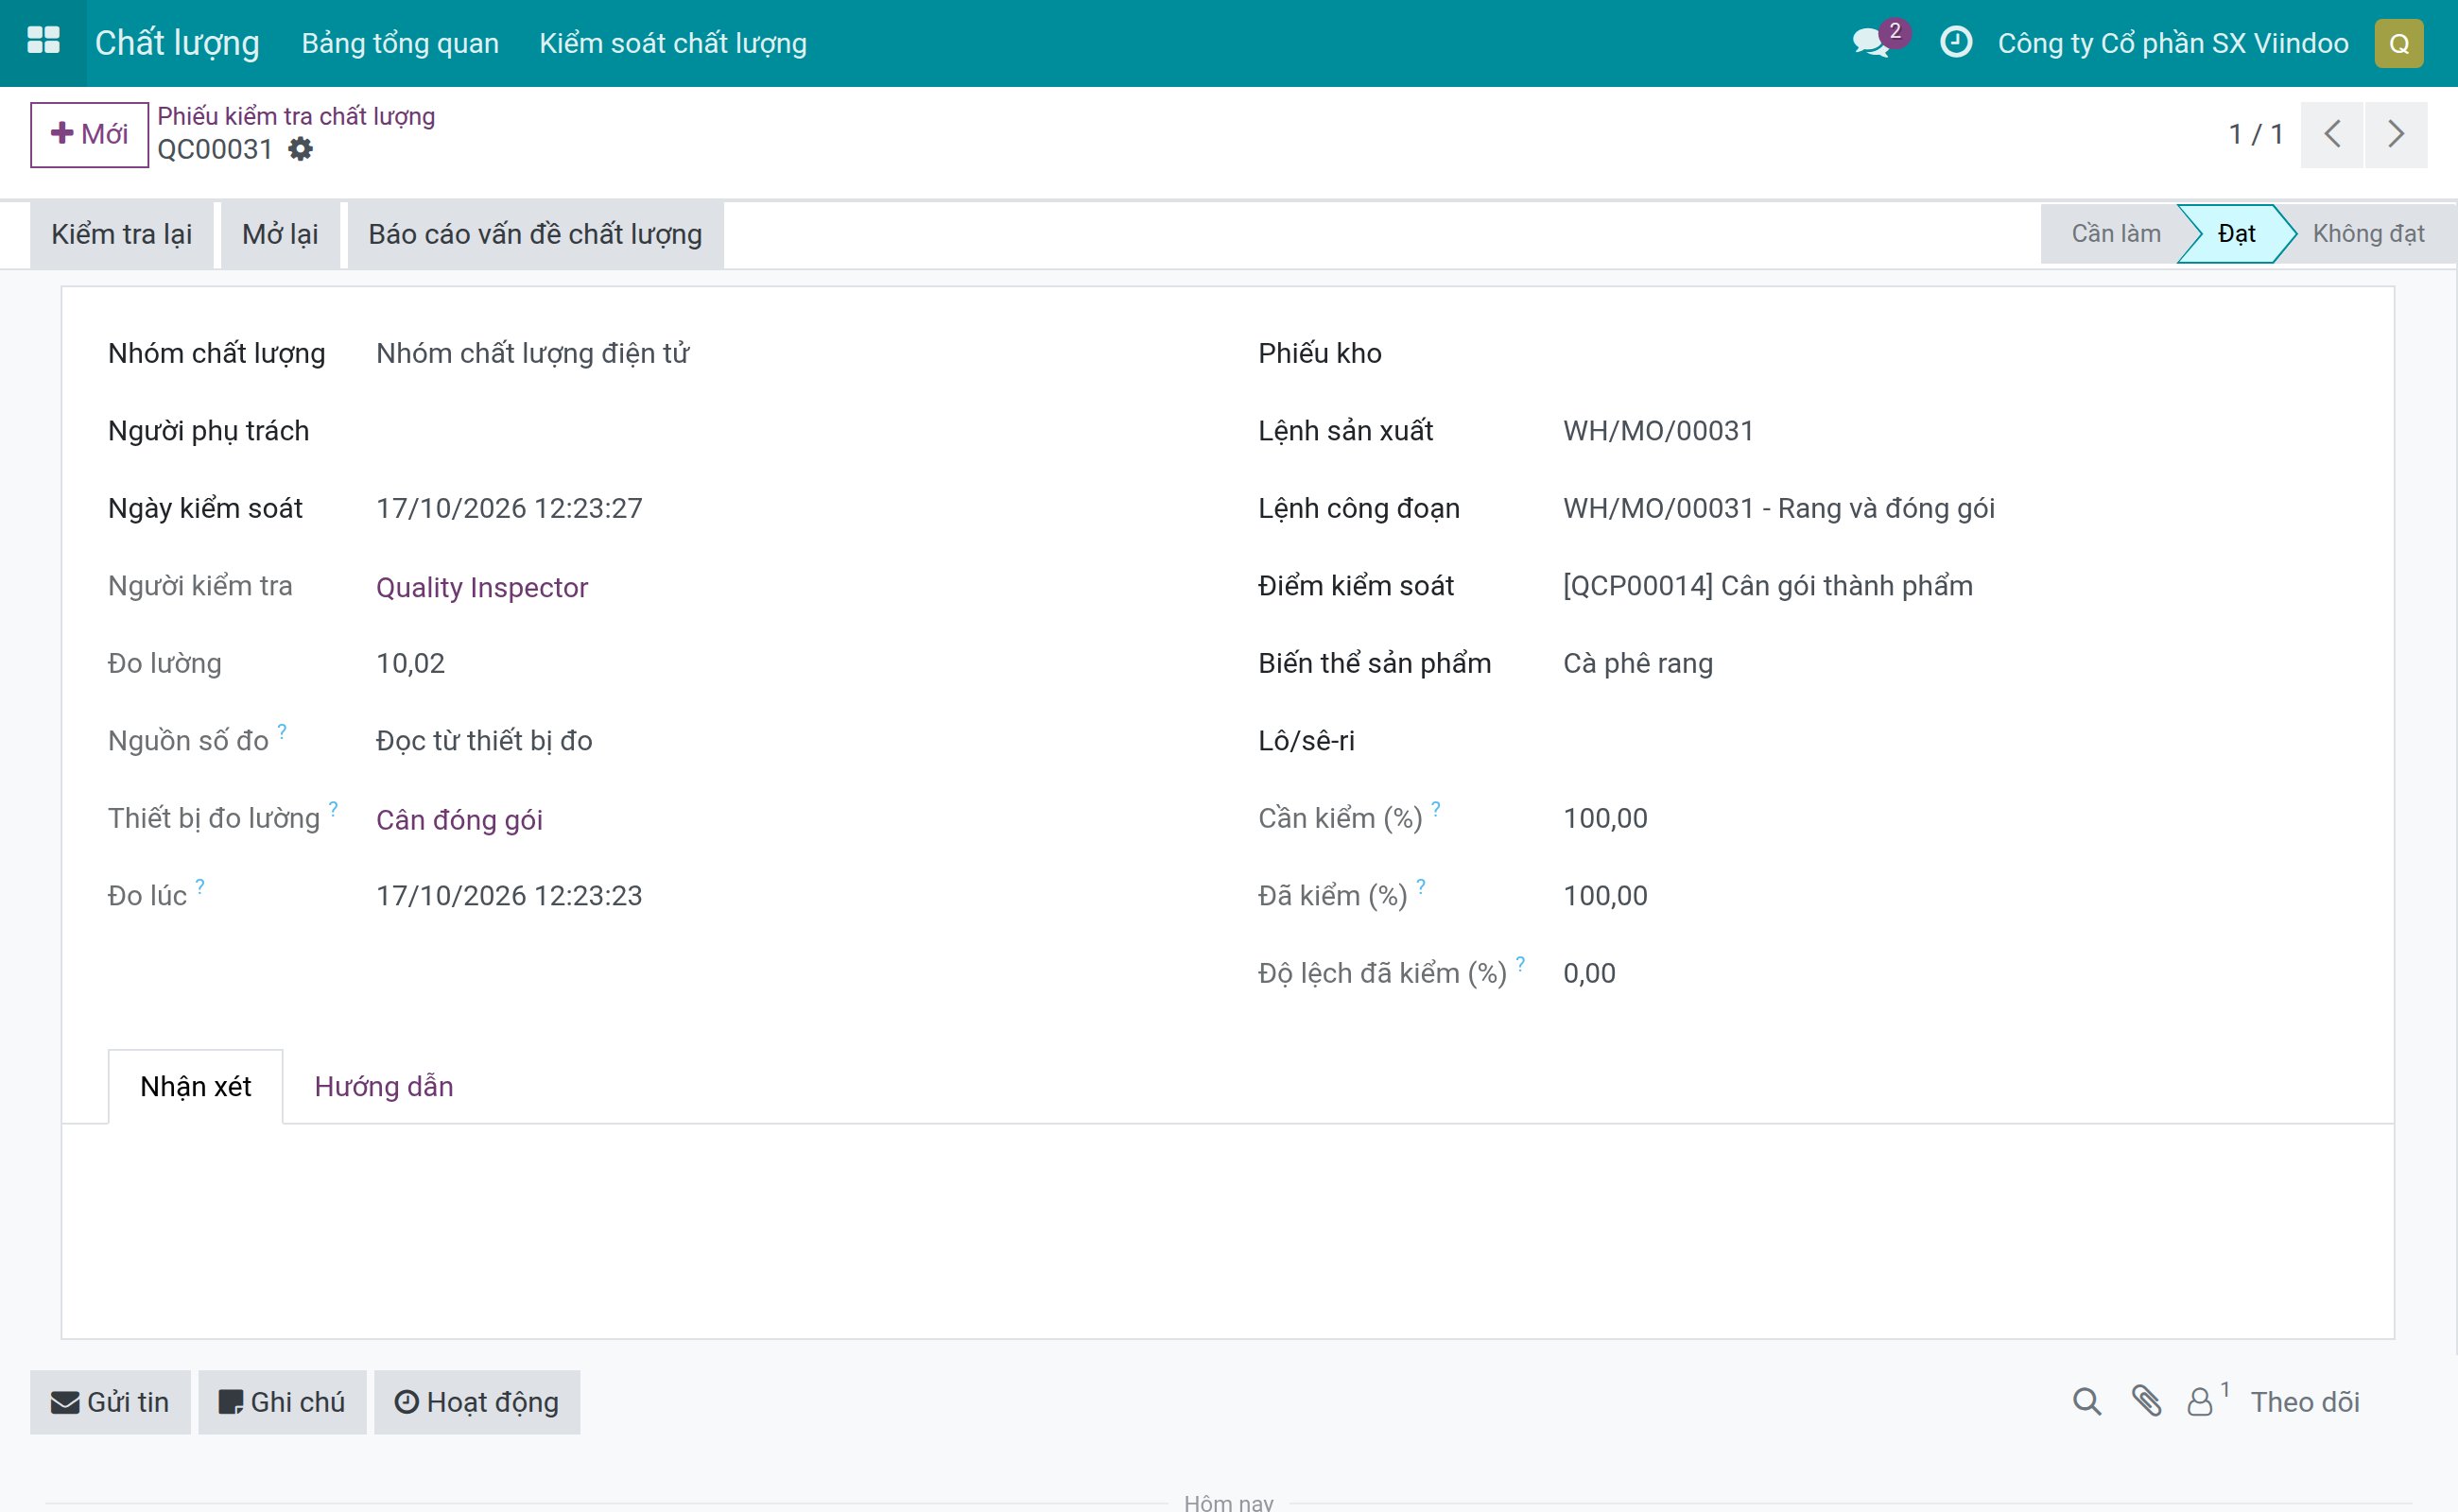Click Báo cáo vấn đề chất lượng button
Screen dimensions: 2458x1512
[x=535, y=234]
